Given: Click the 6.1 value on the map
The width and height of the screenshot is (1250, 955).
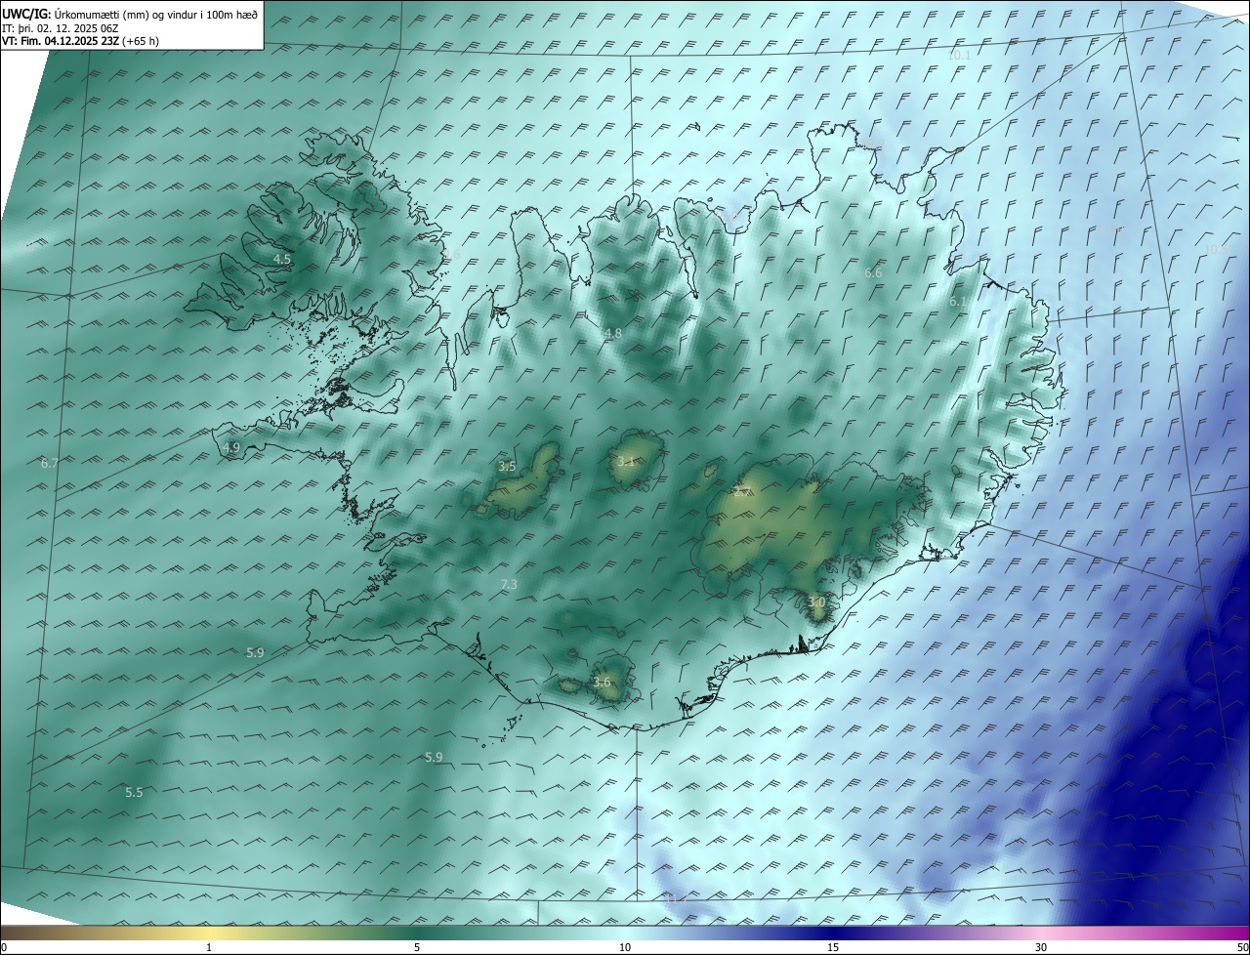Looking at the screenshot, I should [958, 303].
